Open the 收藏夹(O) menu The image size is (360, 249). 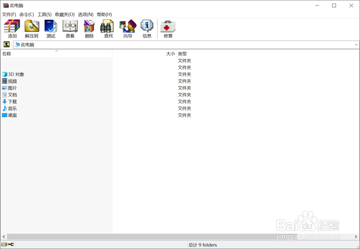(65, 14)
